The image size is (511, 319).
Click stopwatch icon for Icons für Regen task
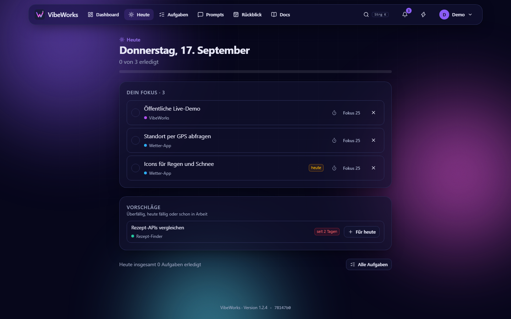(x=334, y=168)
